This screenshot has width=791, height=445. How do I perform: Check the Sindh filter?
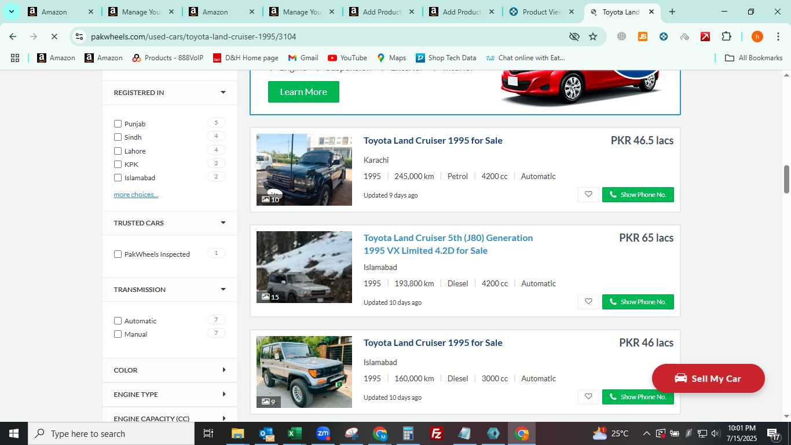(x=118, y=137)
